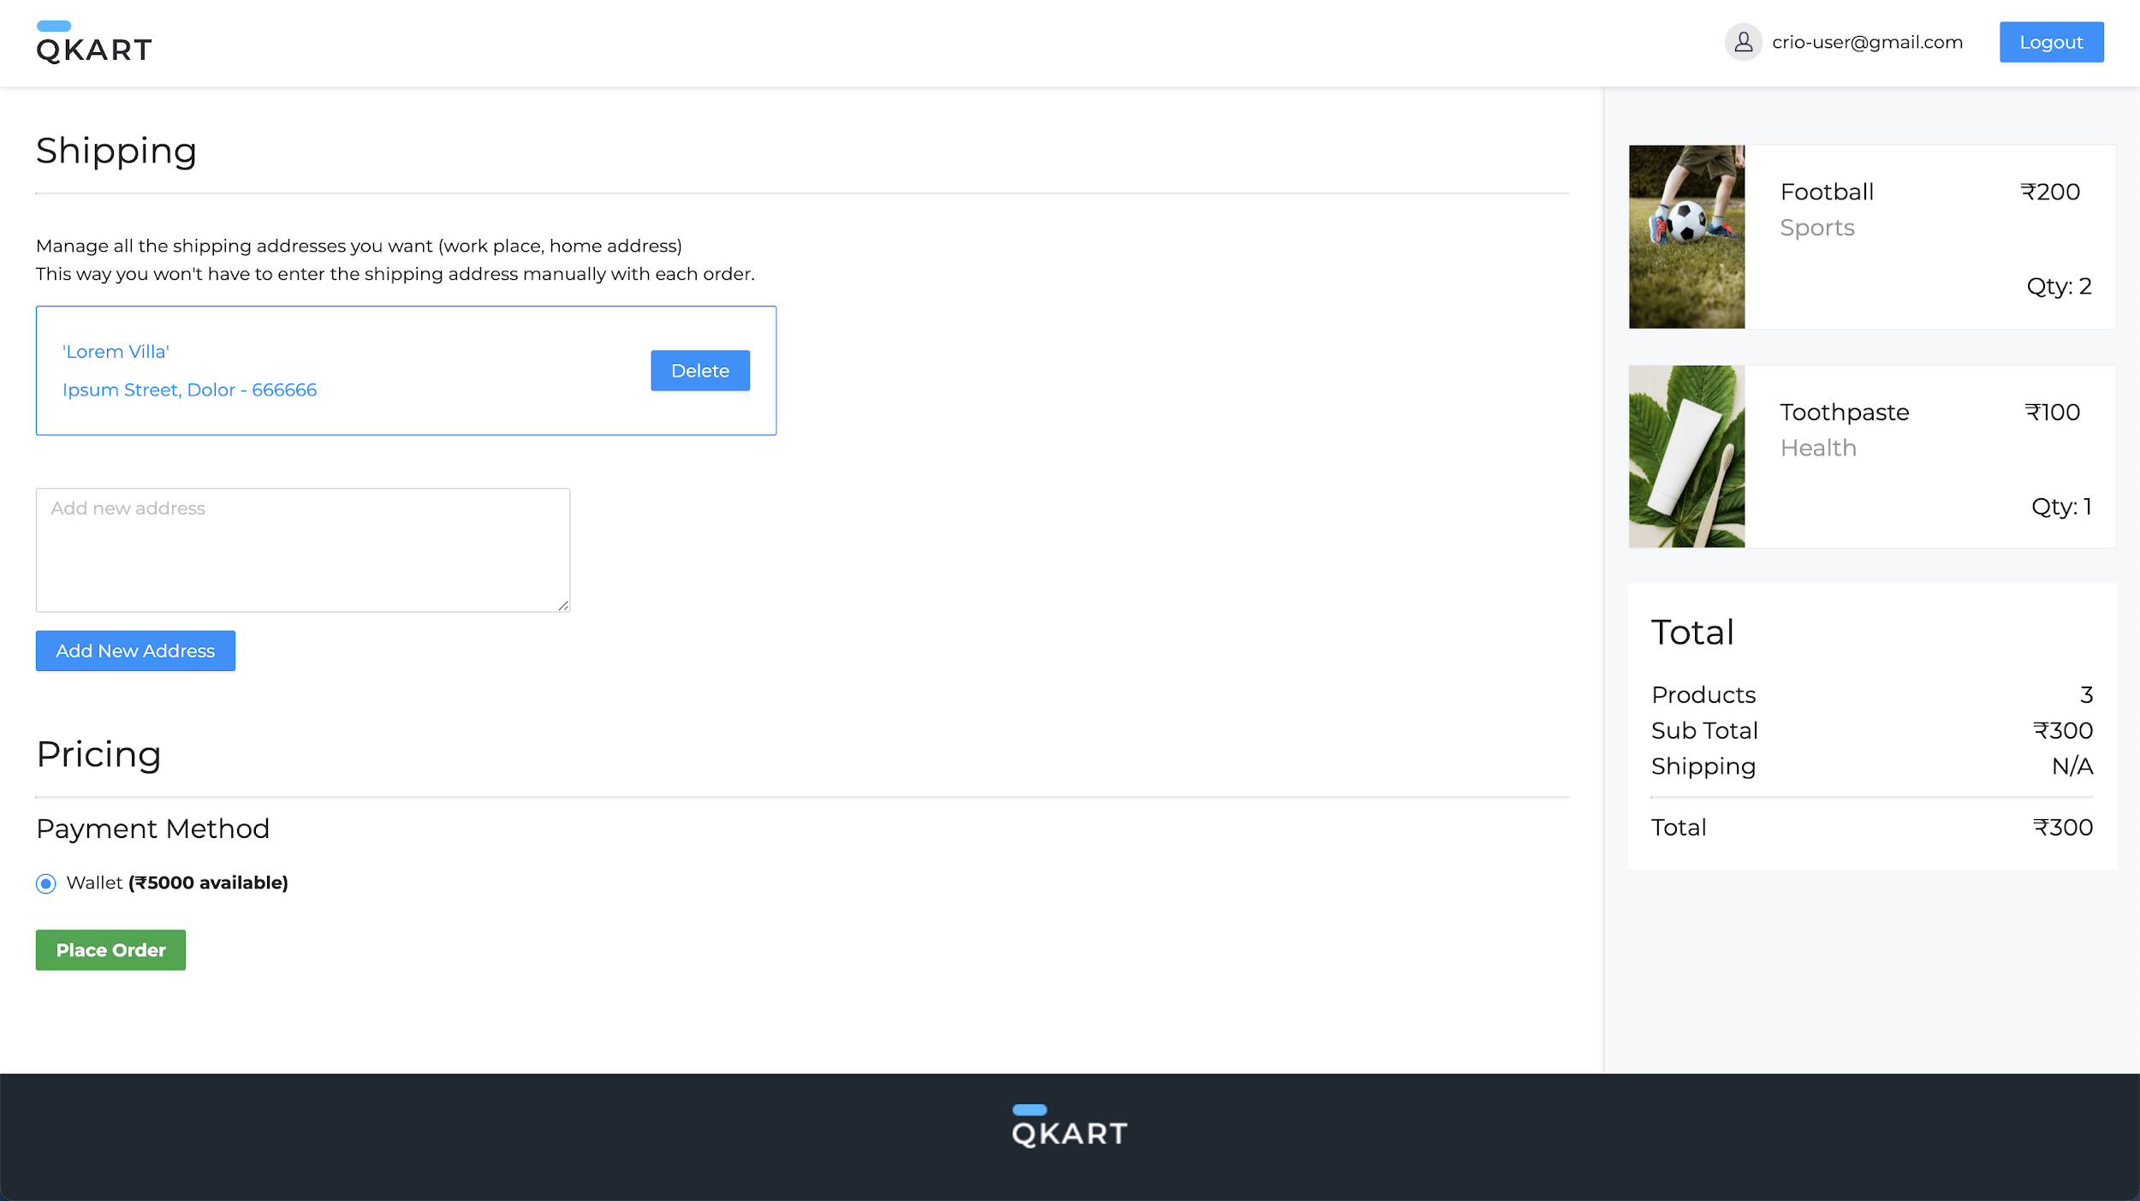
Task: Click the Add New Address button
Action: 135,651
